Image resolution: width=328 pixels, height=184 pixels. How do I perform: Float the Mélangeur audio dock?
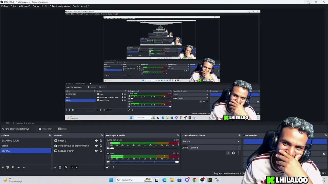(x=178, y=135)
